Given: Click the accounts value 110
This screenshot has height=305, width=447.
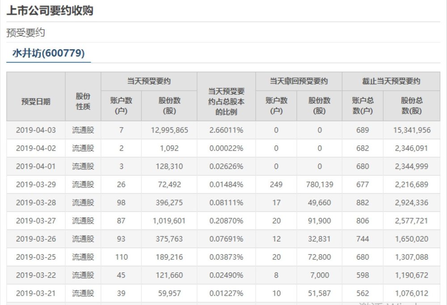Looking at the screenshot, I should click(x=122, y=257).
